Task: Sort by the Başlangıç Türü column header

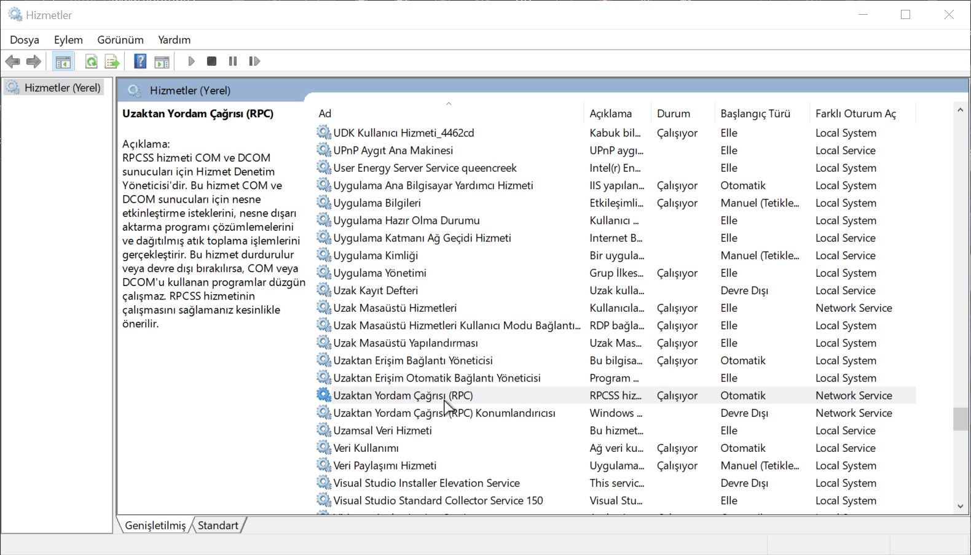Action: coord(762,113)
